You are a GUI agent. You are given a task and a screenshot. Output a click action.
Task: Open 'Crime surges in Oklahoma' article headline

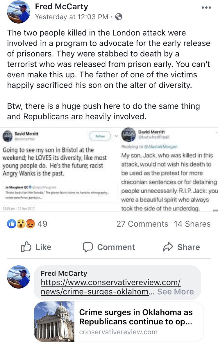pos(136,317)
